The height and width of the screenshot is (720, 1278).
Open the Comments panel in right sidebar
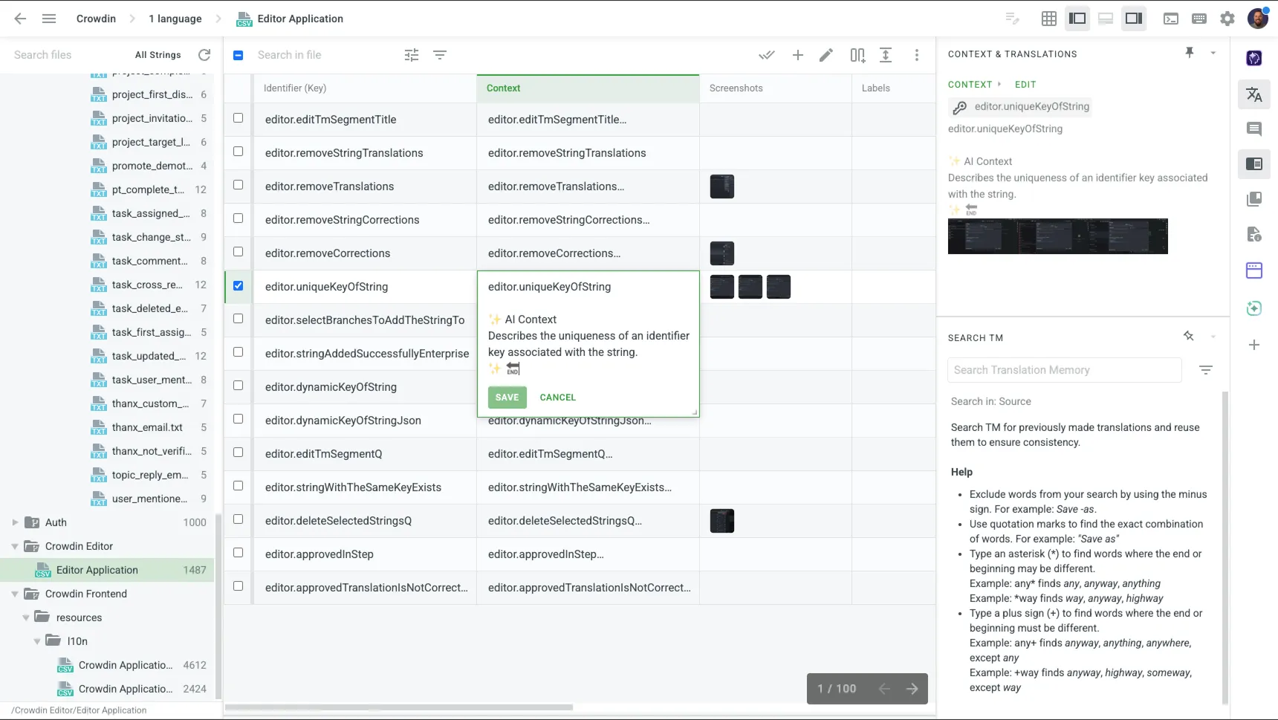pyautogui.click(x=1255, y=129)
